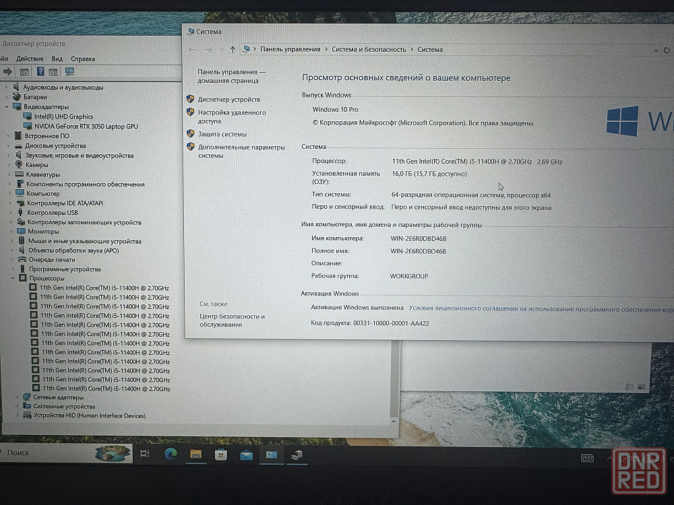
Task: Expand Звуковые, игровые и видеоустройства category
Action: pyautogui.click(x=9, y=155)
